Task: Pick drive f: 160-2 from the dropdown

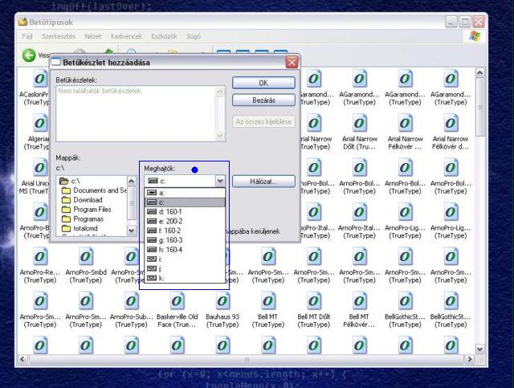Action: tap(173, 231)
